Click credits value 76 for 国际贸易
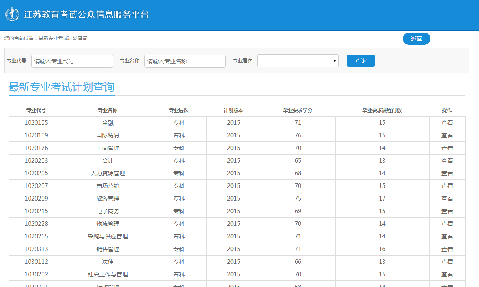This screenshot has height=287, width=479. (x=298, y=135)
